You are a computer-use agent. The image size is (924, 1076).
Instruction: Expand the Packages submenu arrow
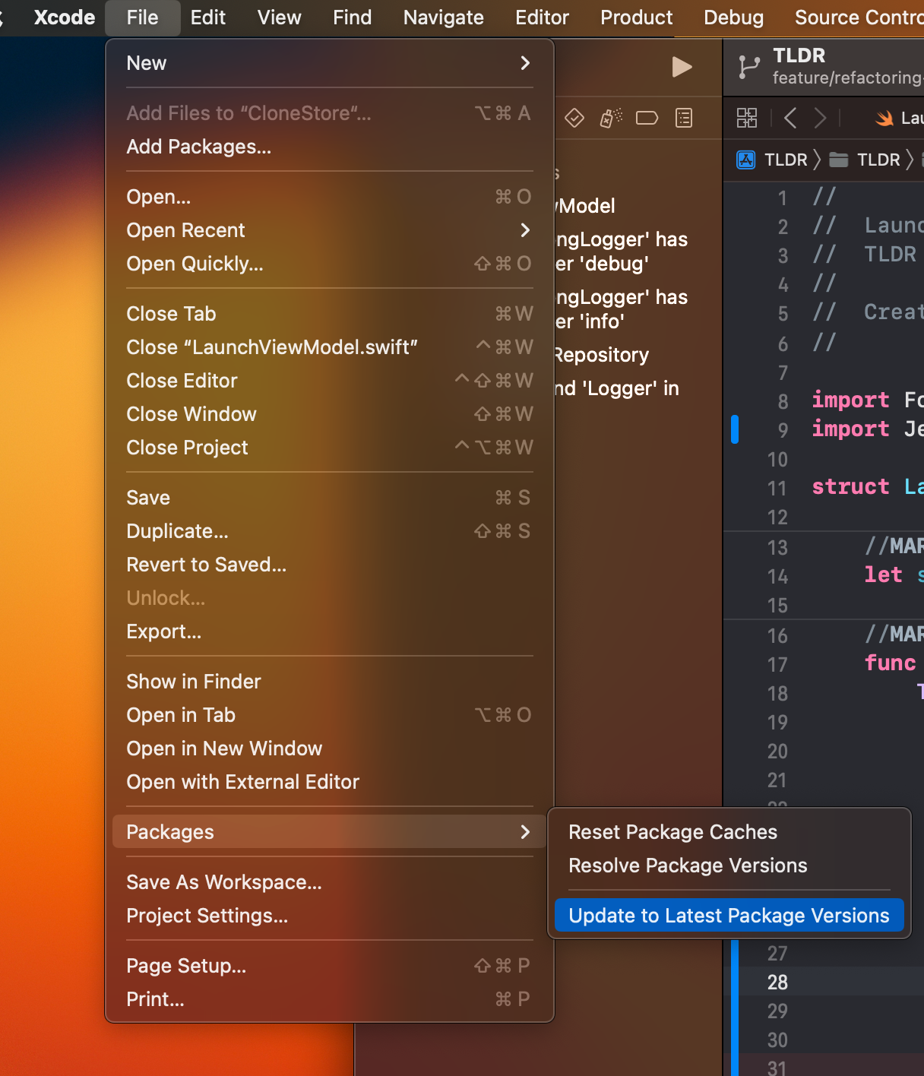click(525, 832)
